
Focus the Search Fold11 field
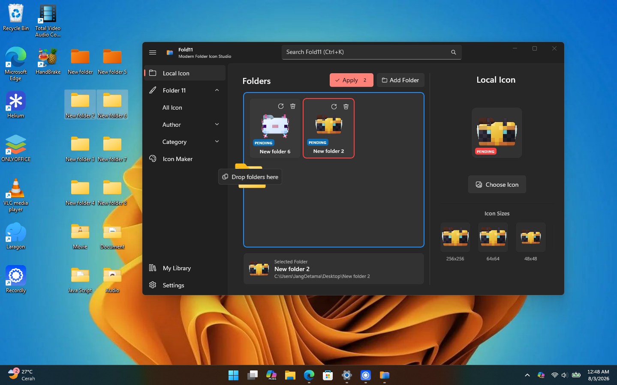(372, 52)
